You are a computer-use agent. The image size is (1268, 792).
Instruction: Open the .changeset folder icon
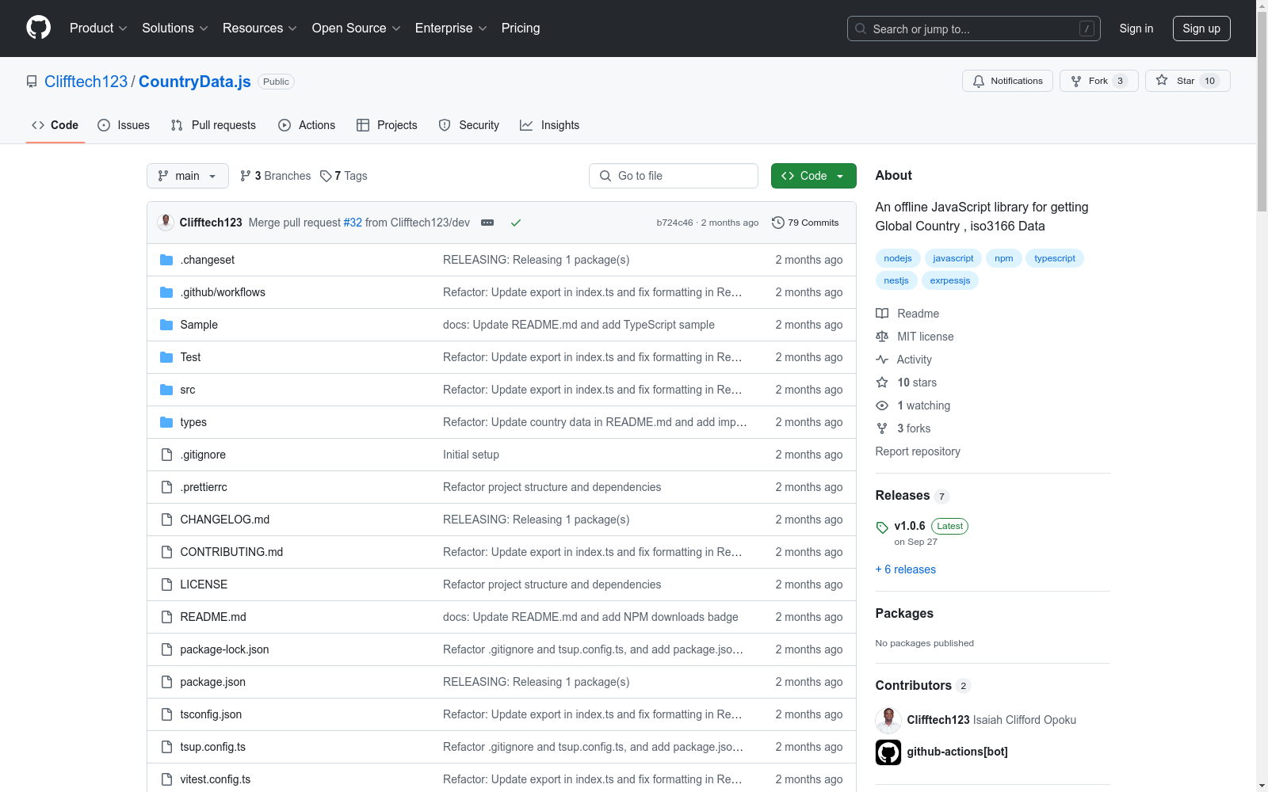pyautogui.click(x=166, y=260)
